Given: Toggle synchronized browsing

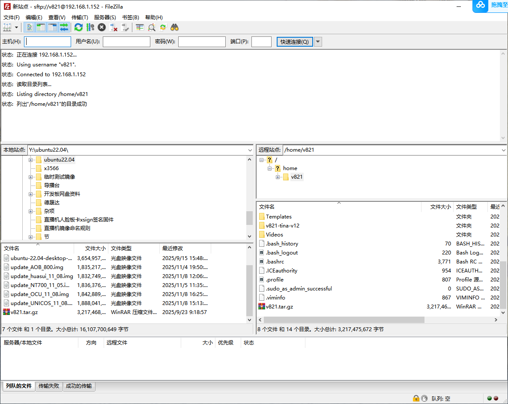Looking at the screenshot, I should tap(163, 27).
